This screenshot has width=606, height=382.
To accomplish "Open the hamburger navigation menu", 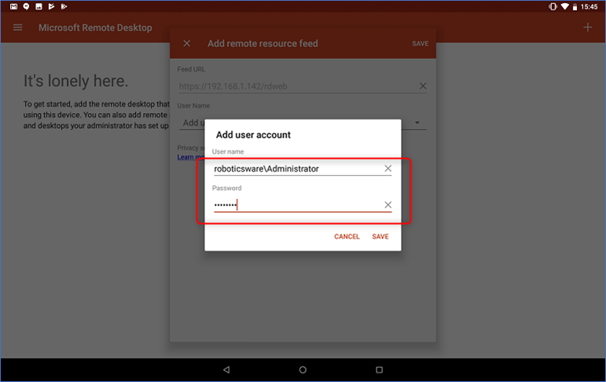I will click(18, 28).
